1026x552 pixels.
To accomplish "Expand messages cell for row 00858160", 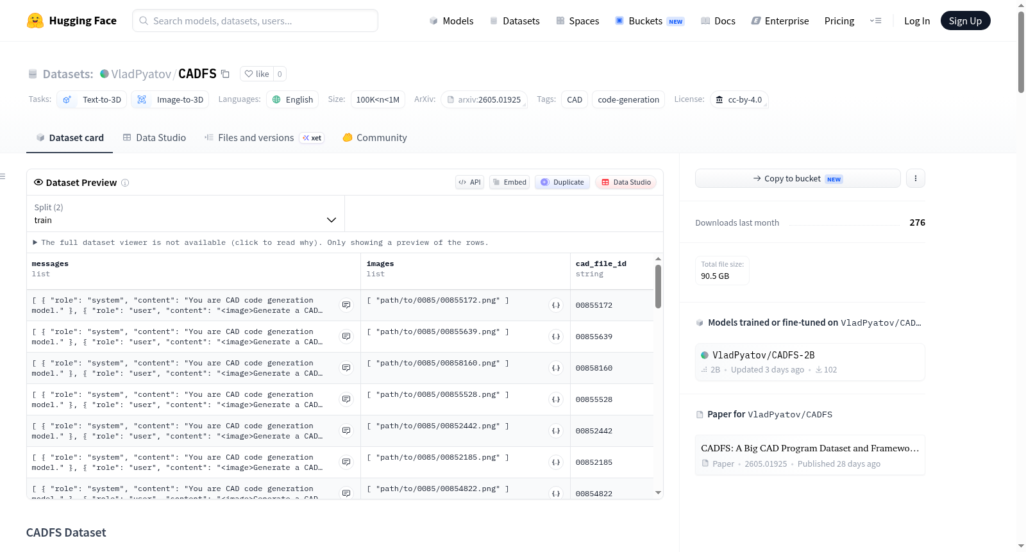I will tap(346, 368).
